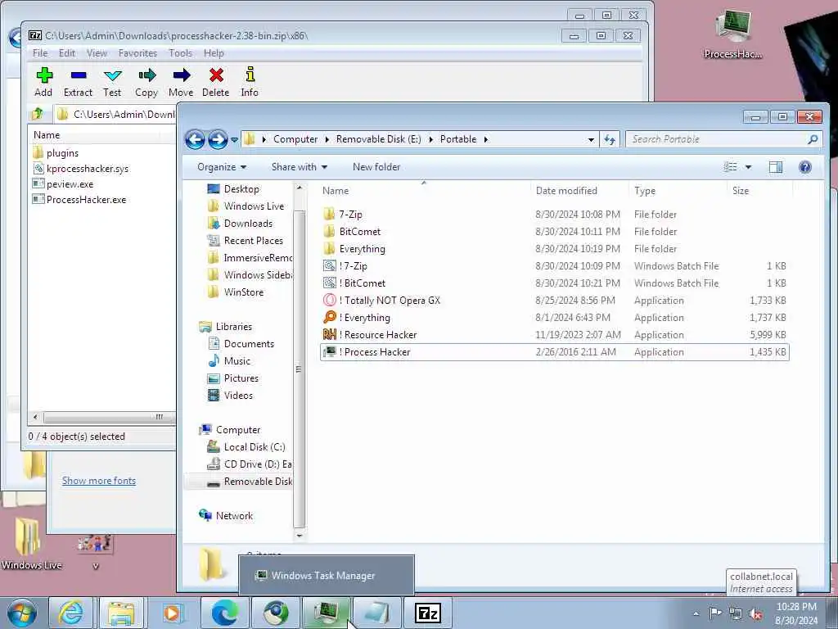Open the change view options dropdown arrow
This screenshot has height=629, width=838.
pyautogui.click(x=748, y=167)
